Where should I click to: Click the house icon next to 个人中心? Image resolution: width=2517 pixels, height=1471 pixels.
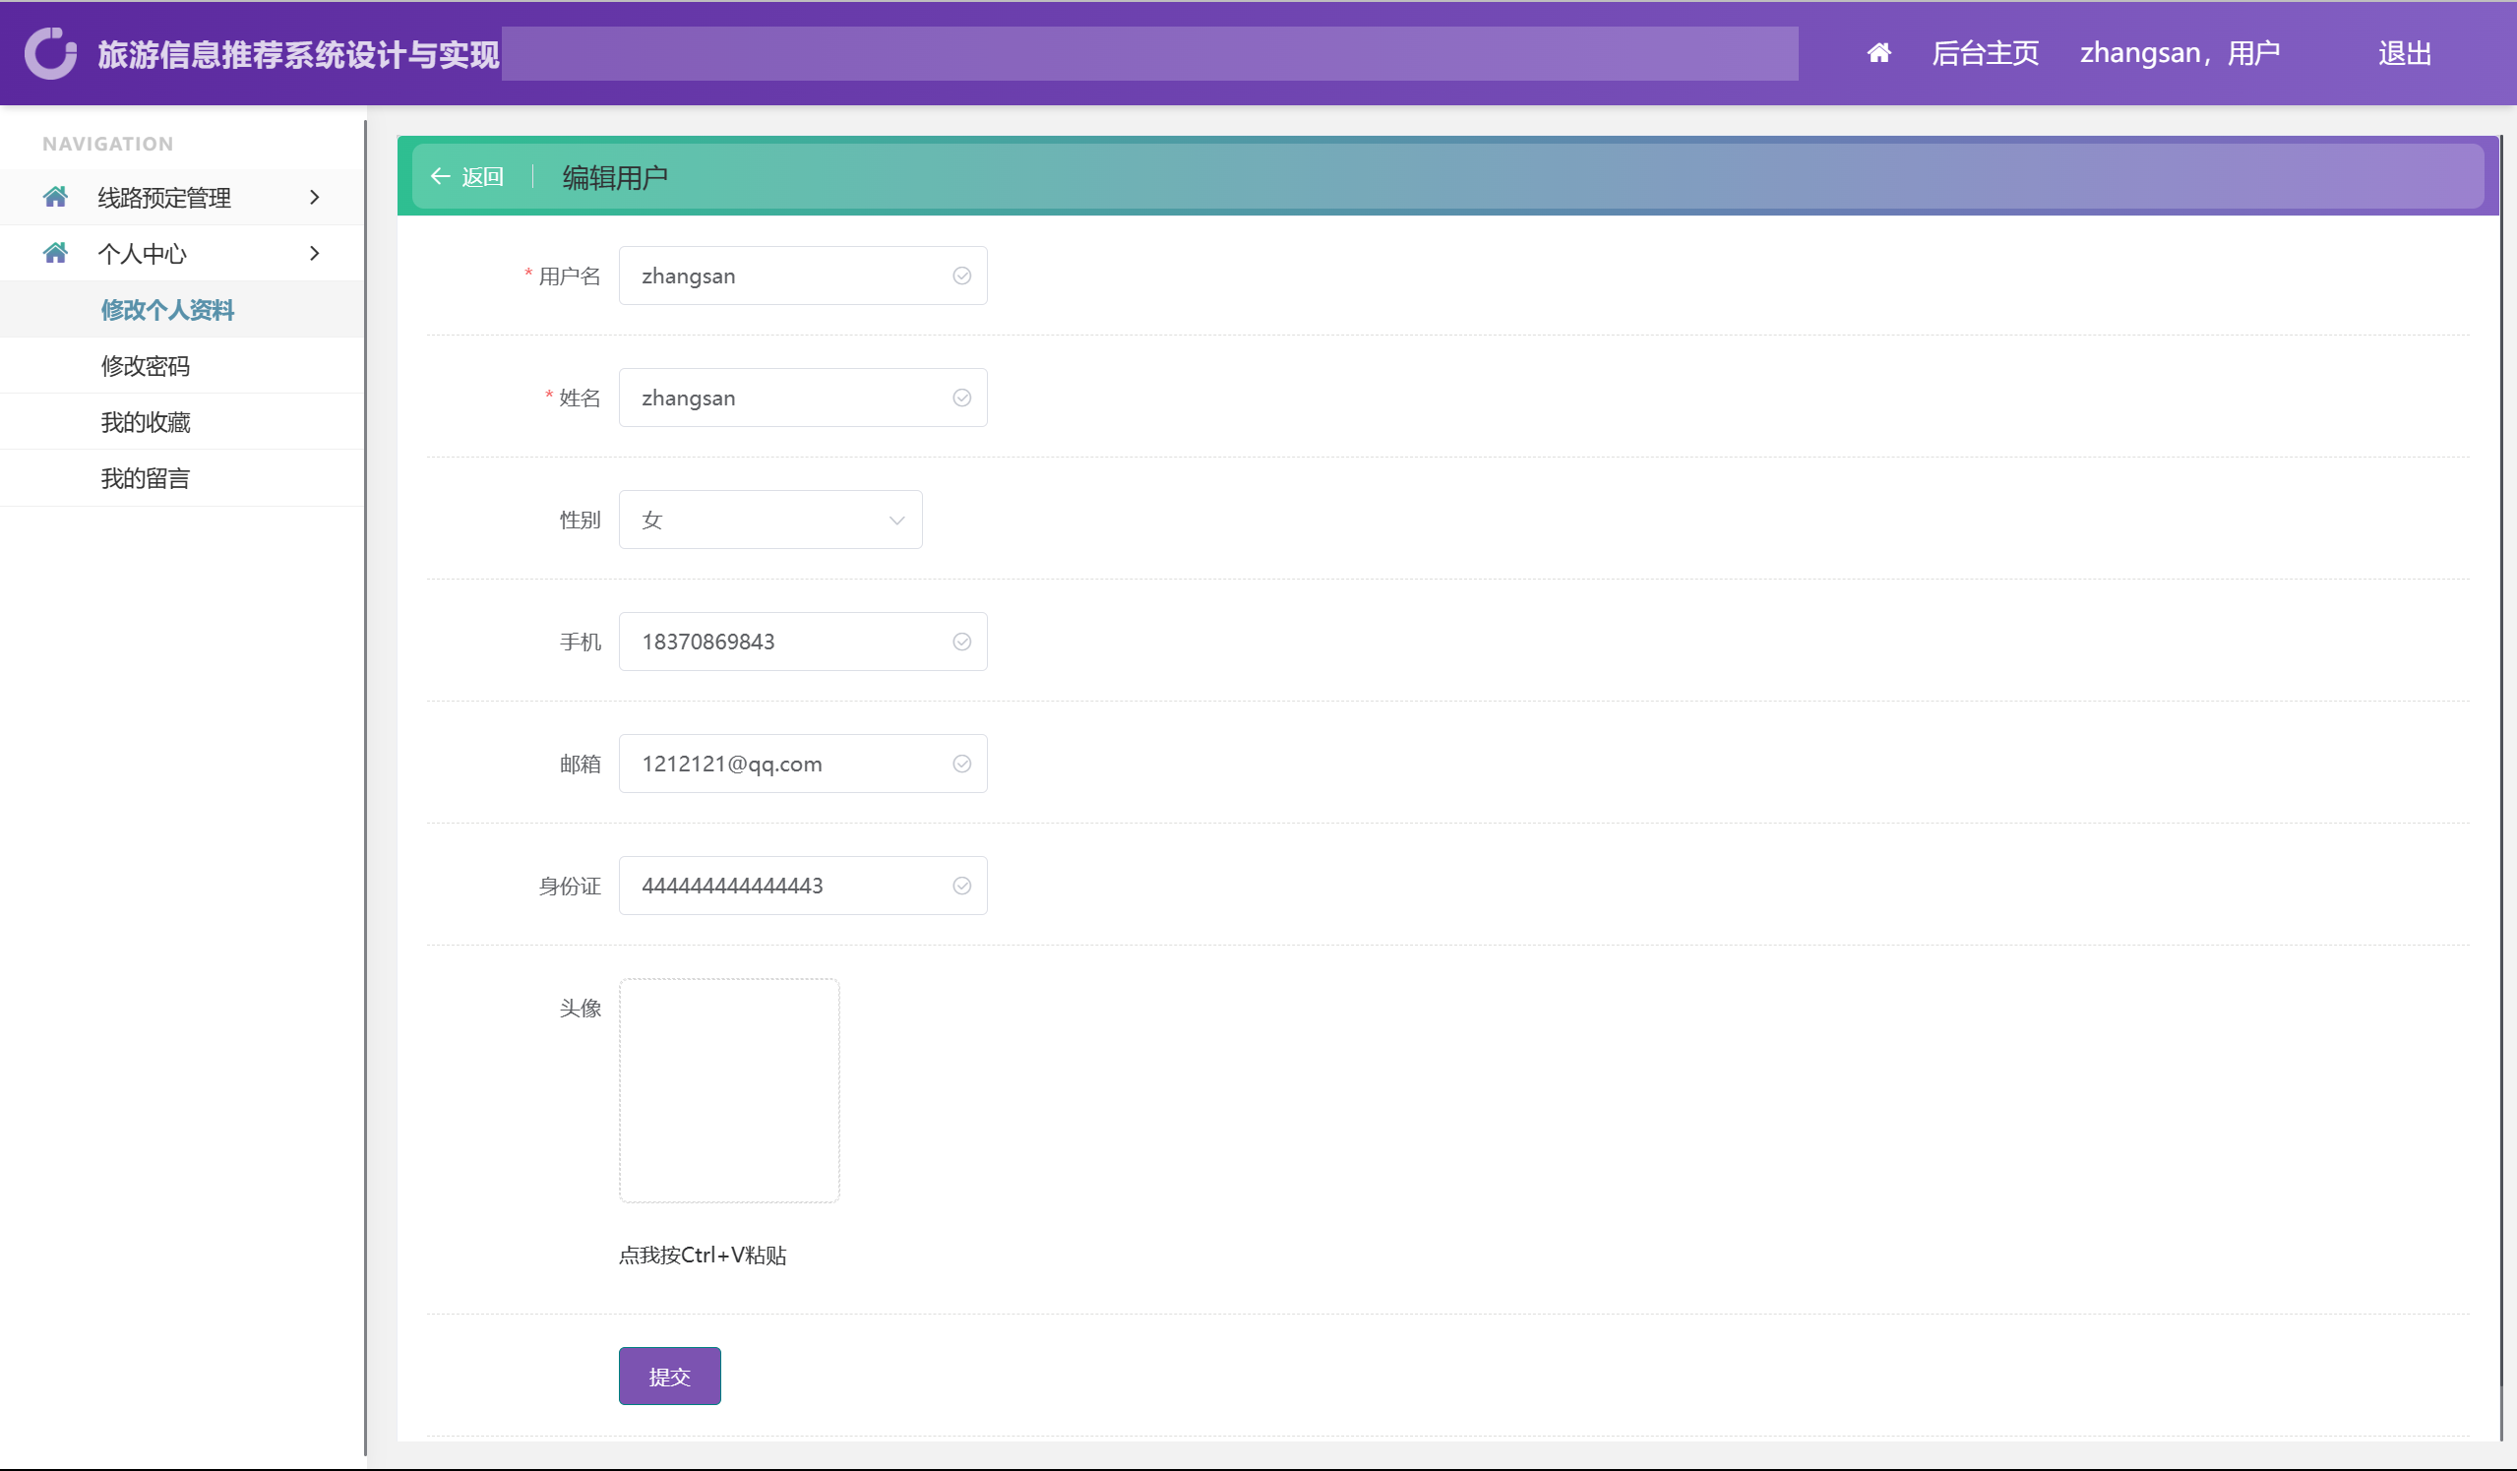tap(56, 253)
